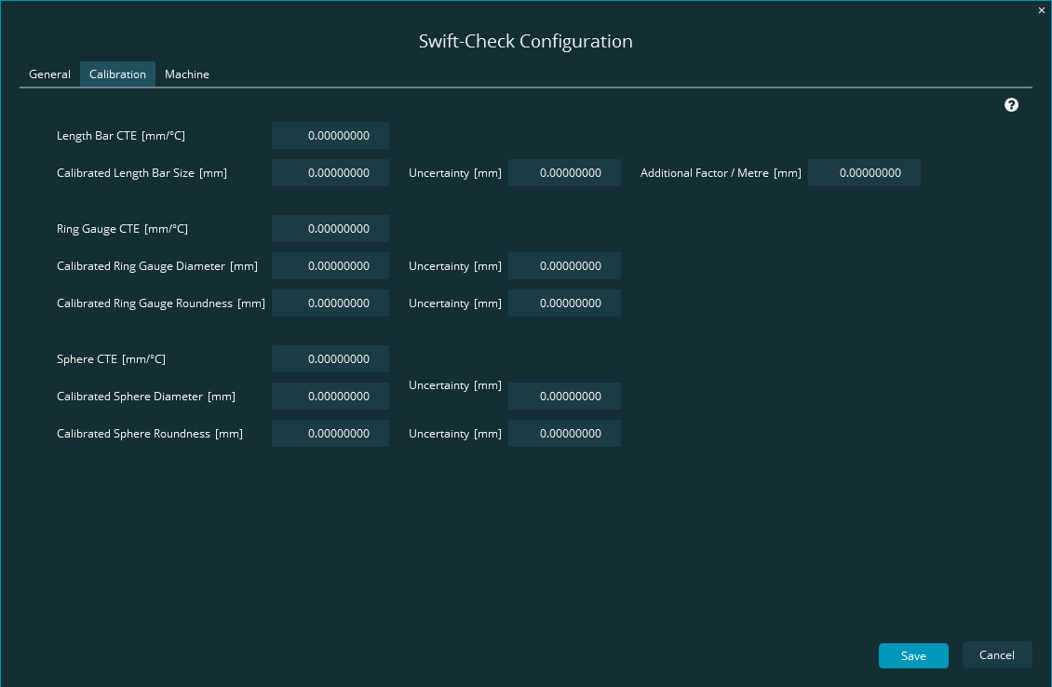Click the Ring Gauge CTE field

(x=330, y=228)
